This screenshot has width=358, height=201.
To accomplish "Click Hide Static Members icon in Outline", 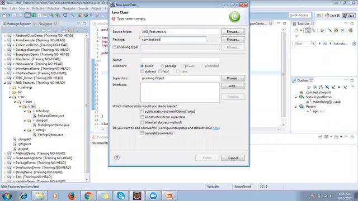I will 333,87.
